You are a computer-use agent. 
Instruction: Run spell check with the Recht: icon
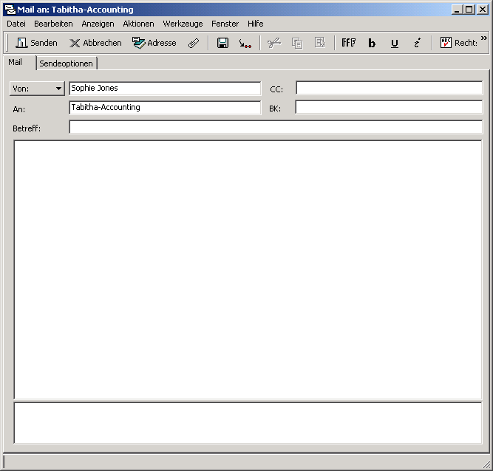458,43
